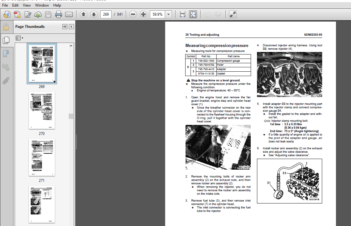Expand the Page Thumbnails panel wider
The height and width of the screenshot is (226, 351).
pos(71,27)
